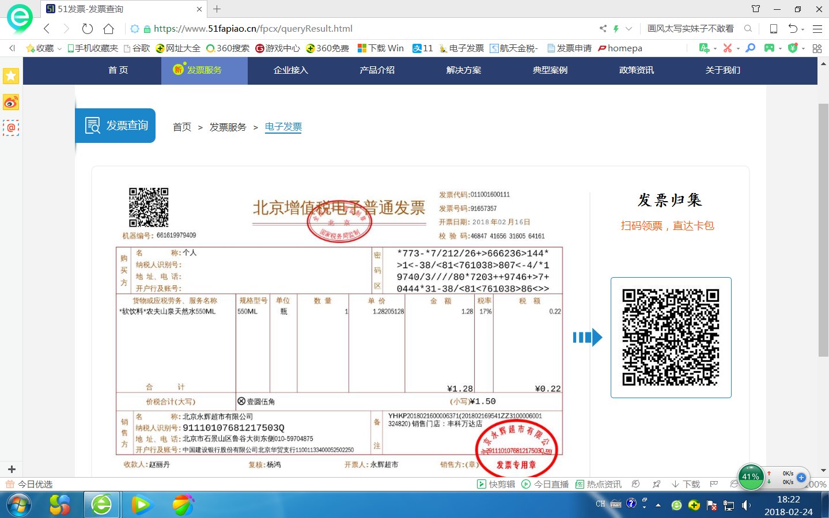
Task: Click the green A+ translation extension icon
Action: pos(704,48)
